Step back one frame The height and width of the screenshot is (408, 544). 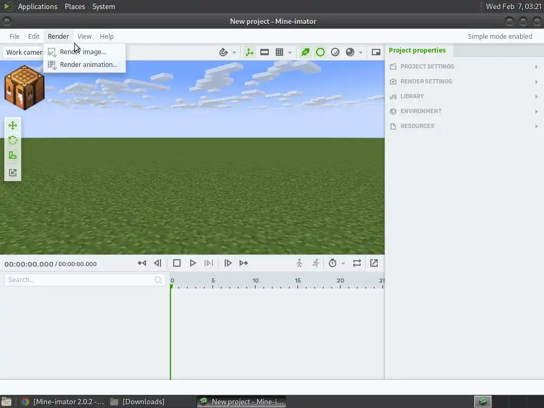157,263
